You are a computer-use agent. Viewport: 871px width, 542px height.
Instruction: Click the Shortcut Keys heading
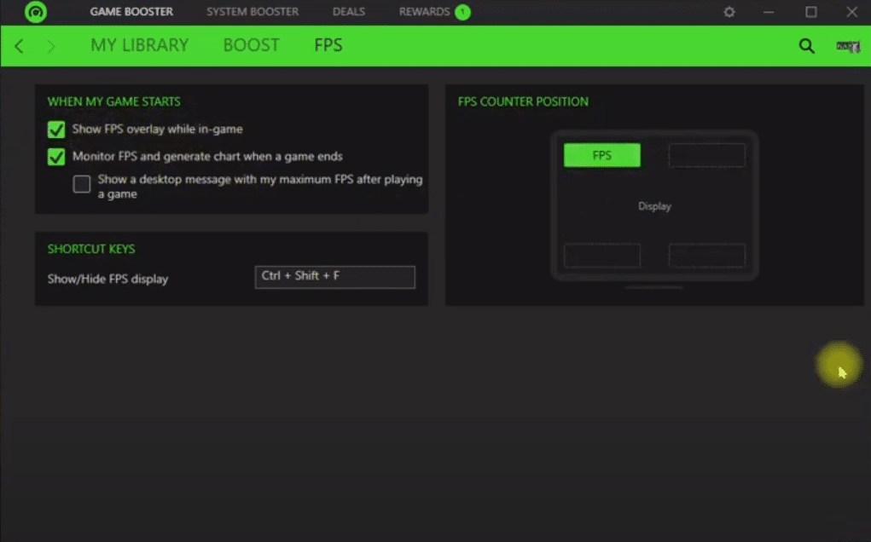[x=91, y=249]
